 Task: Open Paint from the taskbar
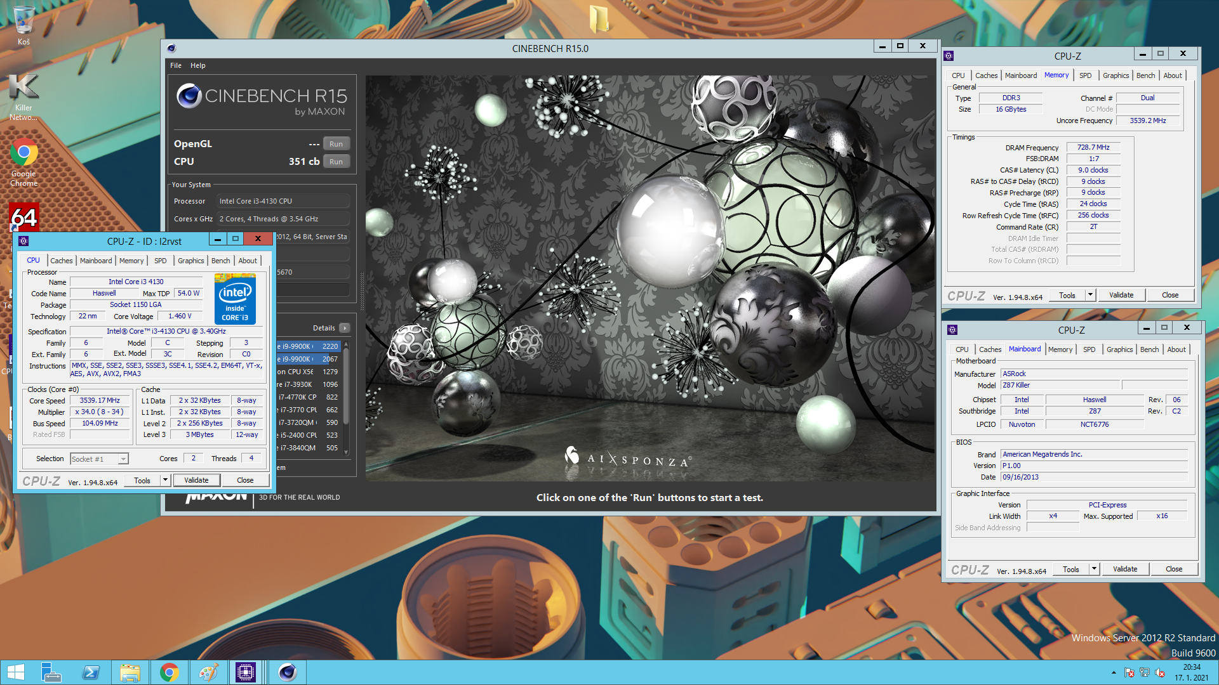pos(208,672)
